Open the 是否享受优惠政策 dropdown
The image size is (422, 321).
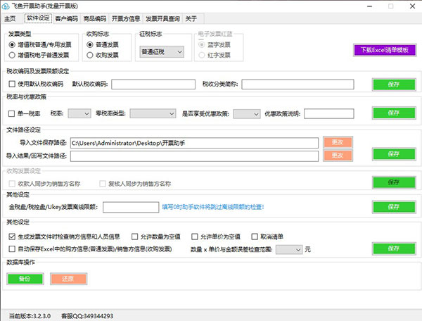(247, 113)
